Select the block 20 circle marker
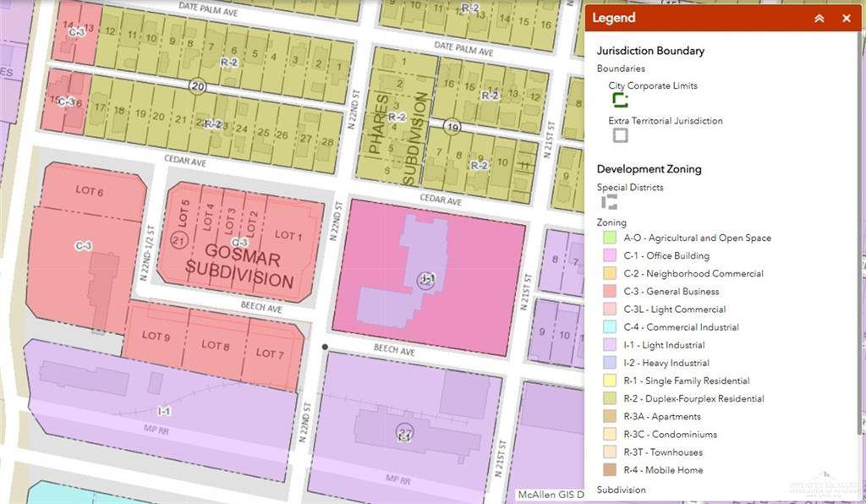 point(198,86)
